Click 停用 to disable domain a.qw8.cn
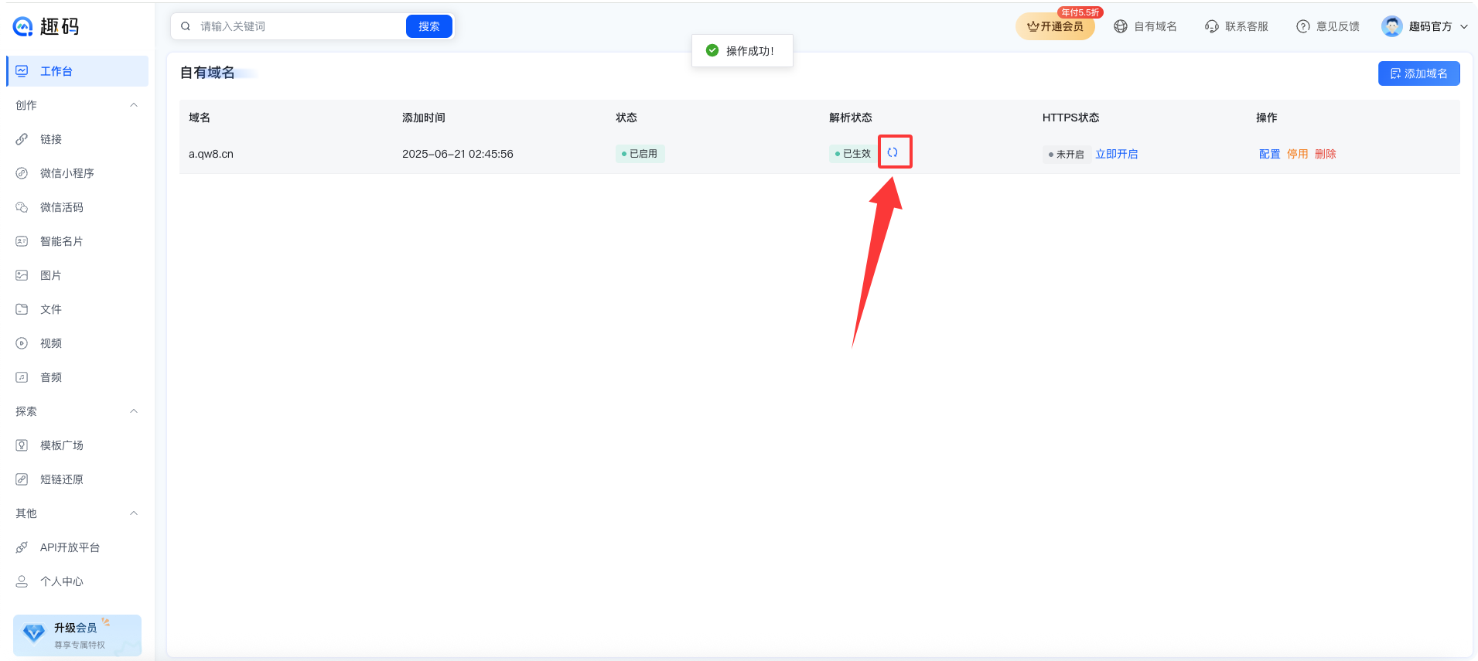The image size is (1478, 661). [1297, 154]
